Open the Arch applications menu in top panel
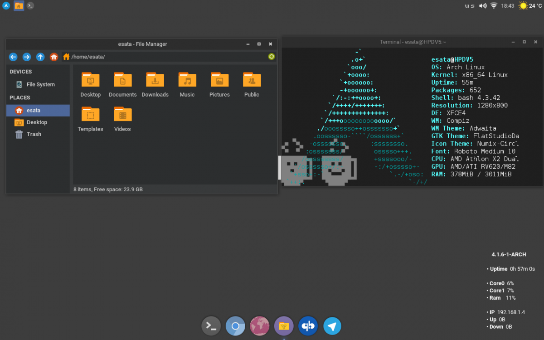The width and height of the screenshot is (544, 340). pos(6,6)
